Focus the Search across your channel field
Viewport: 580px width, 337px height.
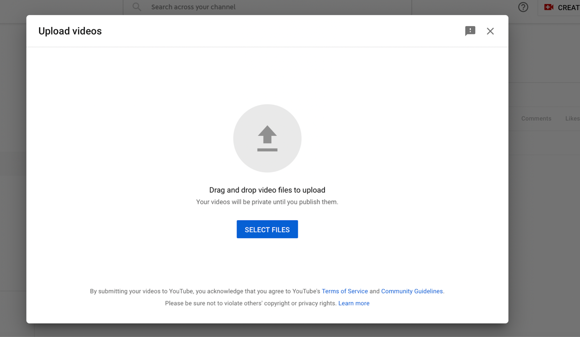(x=268, y=7)
